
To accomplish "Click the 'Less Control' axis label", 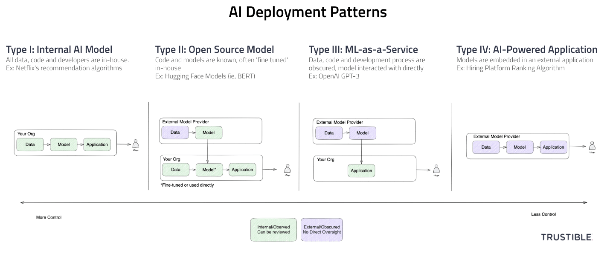I will click(x=543, y=214).
